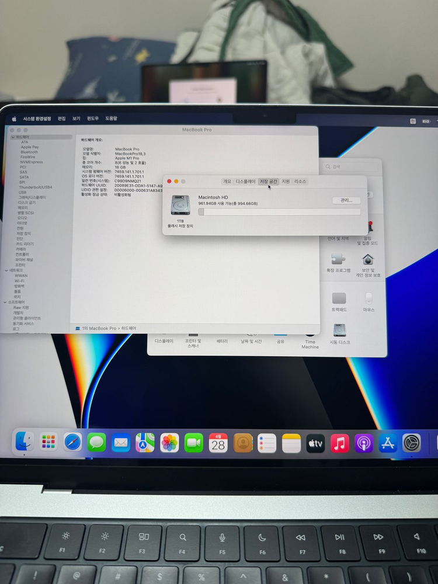Open 마우스 preference pane
Viewport: 438px width, 584px height.
pyautogui.click(x=369, y=302)
